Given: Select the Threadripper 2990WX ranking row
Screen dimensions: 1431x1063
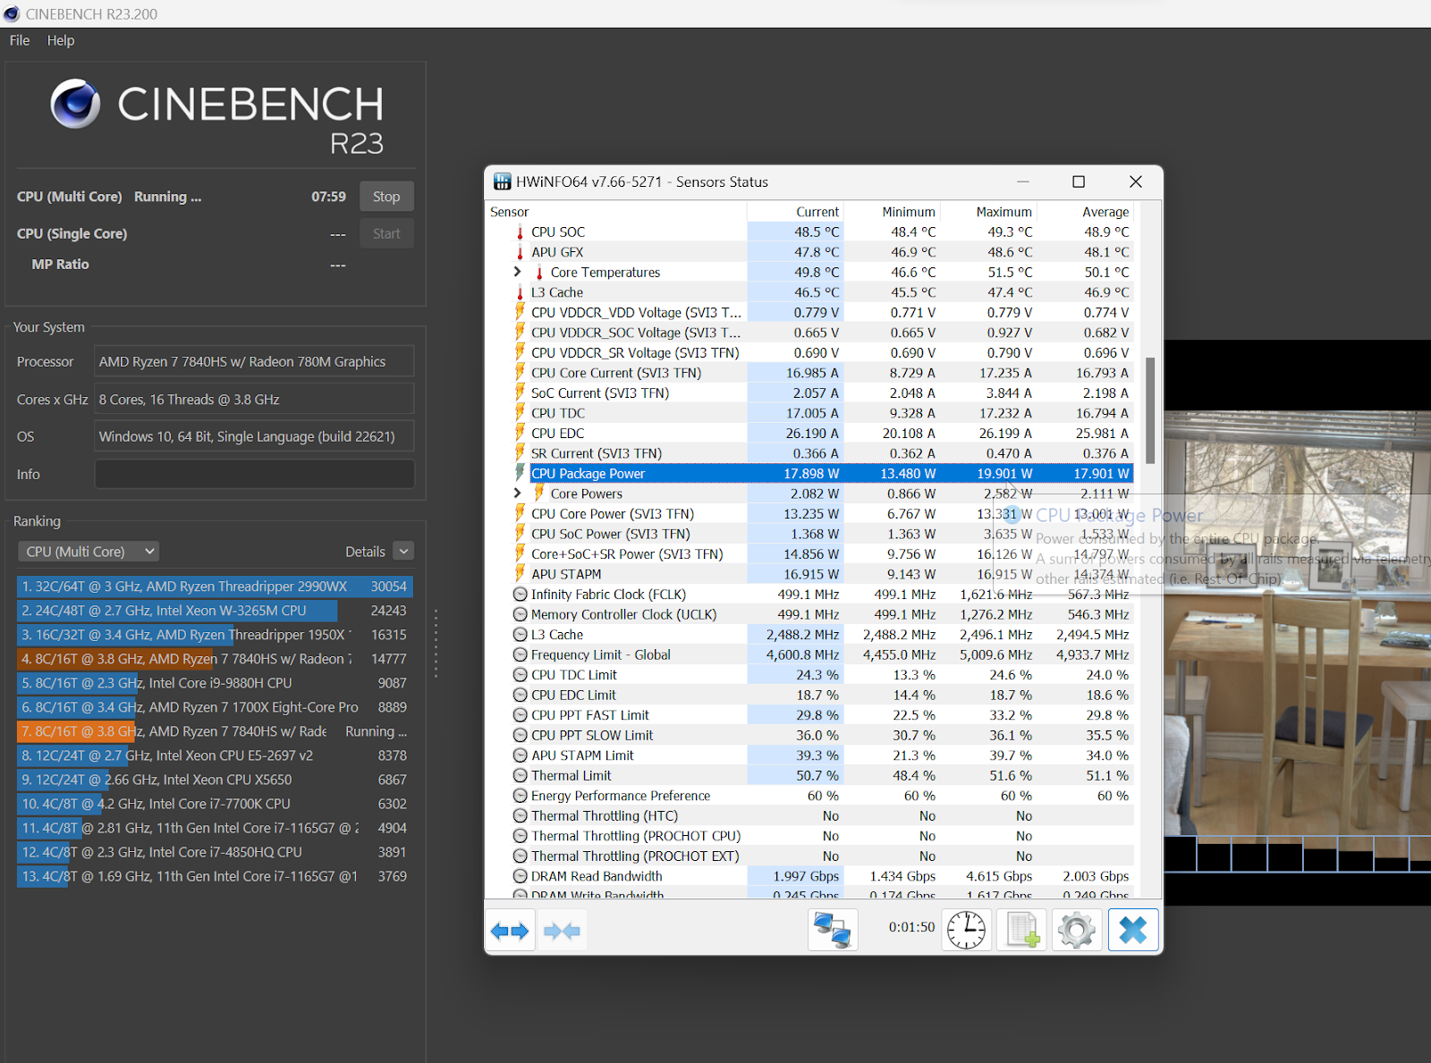Looking at the screenshot, I should coord(215,586).
